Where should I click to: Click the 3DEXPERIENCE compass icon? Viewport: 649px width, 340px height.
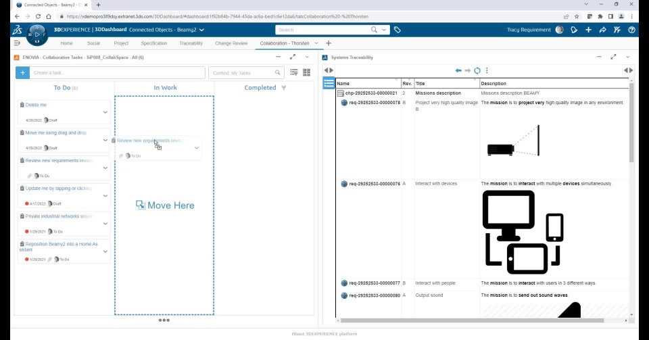click(37, 34)
